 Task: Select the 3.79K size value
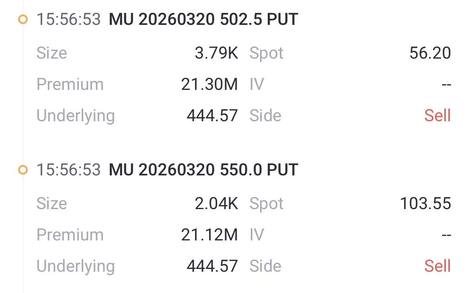(x=216, y=53)
